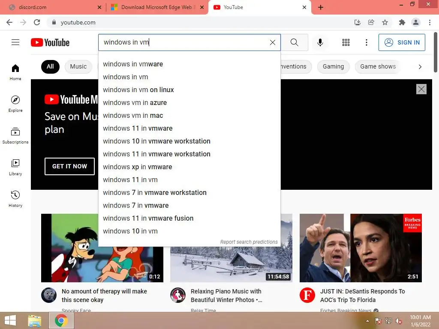Choose suggestion "windows 7 in vmware workstation"
The image size is (439, 329).
[x=189, y=192]
